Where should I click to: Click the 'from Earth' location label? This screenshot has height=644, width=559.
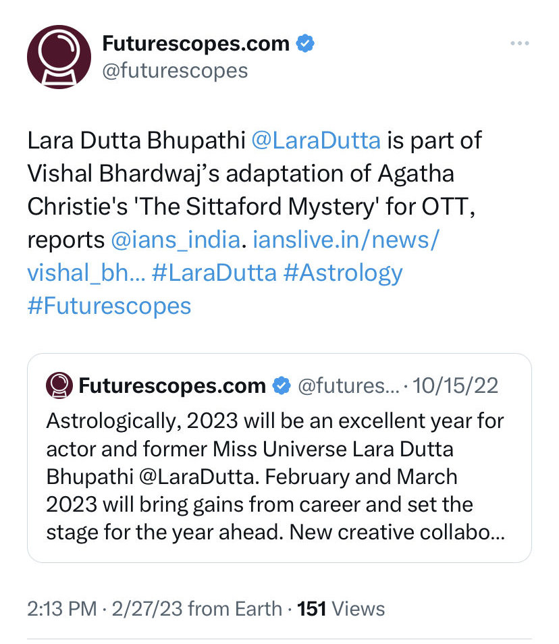click(235, 609)
